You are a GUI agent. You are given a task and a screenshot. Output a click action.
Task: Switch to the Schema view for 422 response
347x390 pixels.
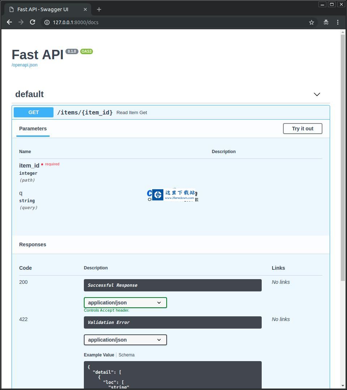[127, 355]
